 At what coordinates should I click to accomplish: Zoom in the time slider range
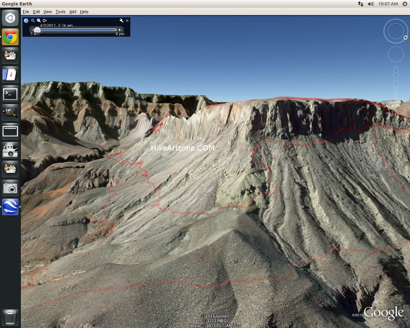(39, 20)
